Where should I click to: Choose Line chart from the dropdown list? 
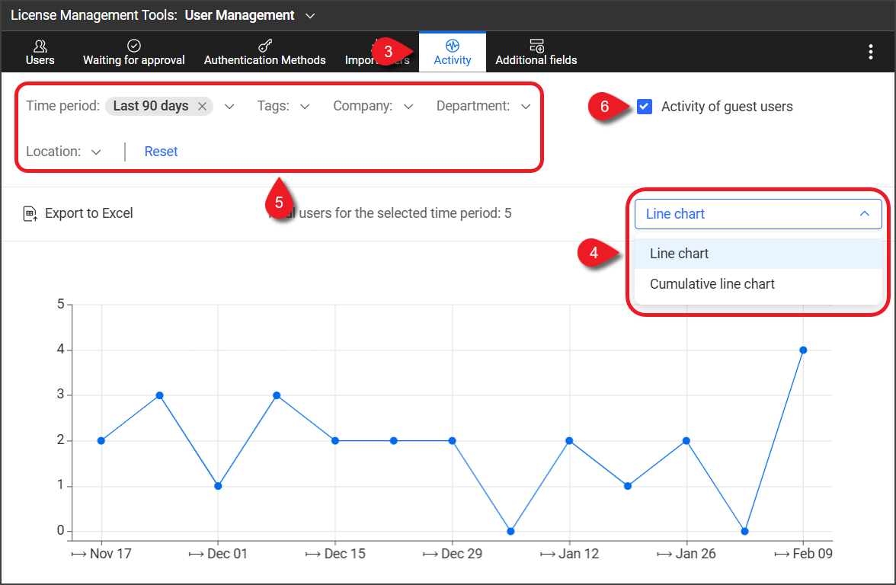click(x=679, y=254)
